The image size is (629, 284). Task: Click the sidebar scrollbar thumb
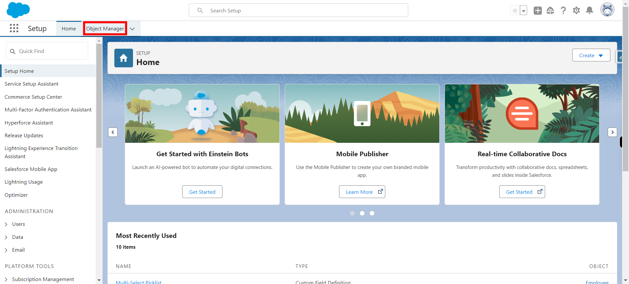[99, 95]
